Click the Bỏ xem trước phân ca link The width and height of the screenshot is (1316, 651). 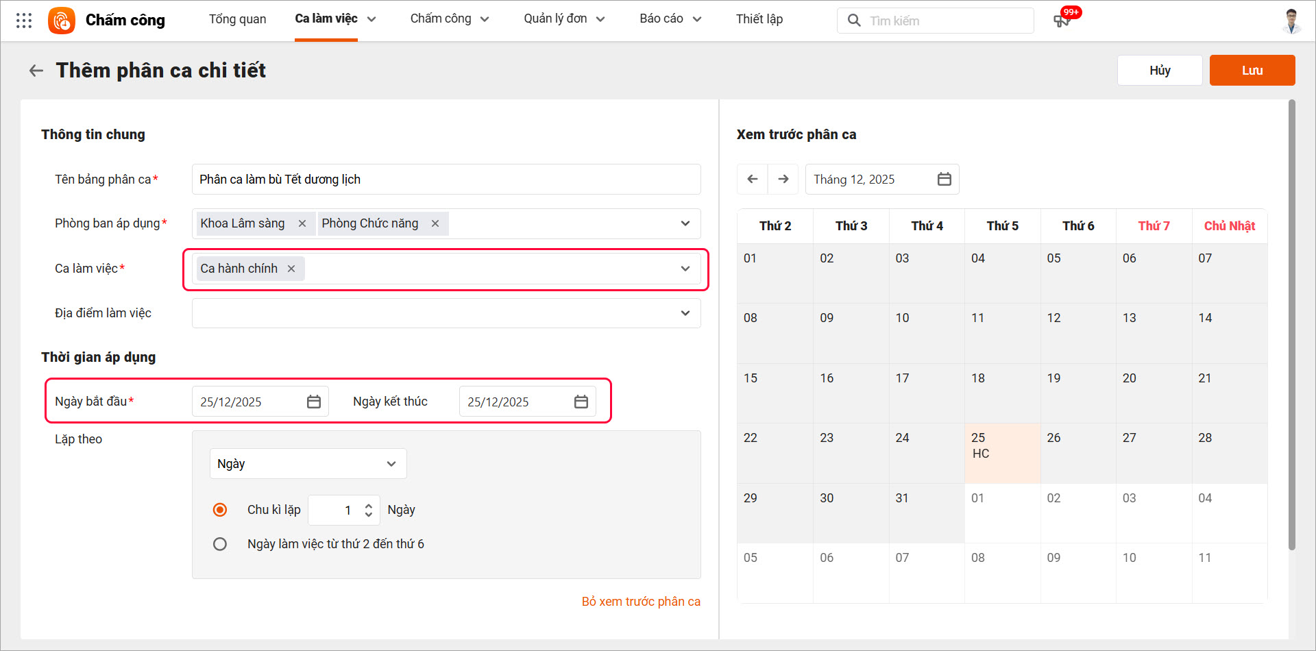click(641, 602)
